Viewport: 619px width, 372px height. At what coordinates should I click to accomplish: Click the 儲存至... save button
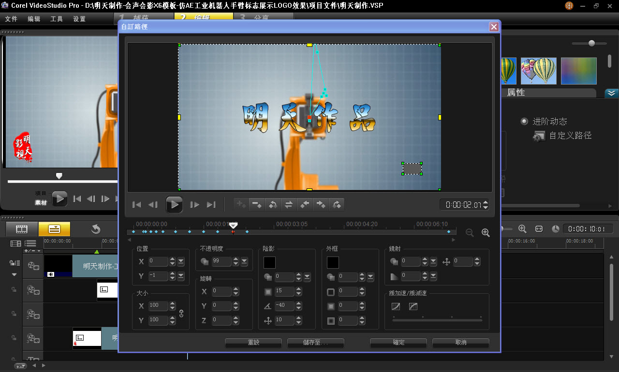point(315,343)
